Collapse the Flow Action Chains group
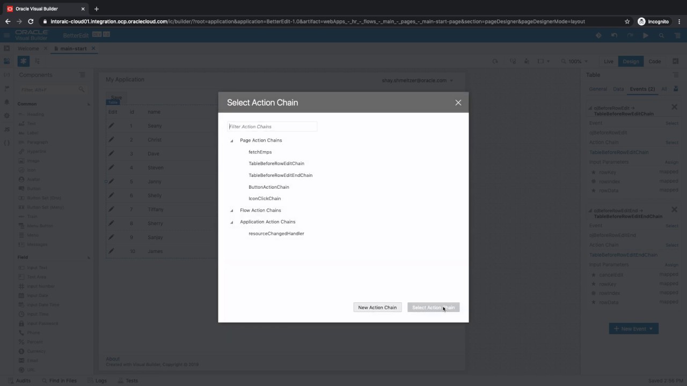This screenshot has height=386, width=687. tap(232, 211)
